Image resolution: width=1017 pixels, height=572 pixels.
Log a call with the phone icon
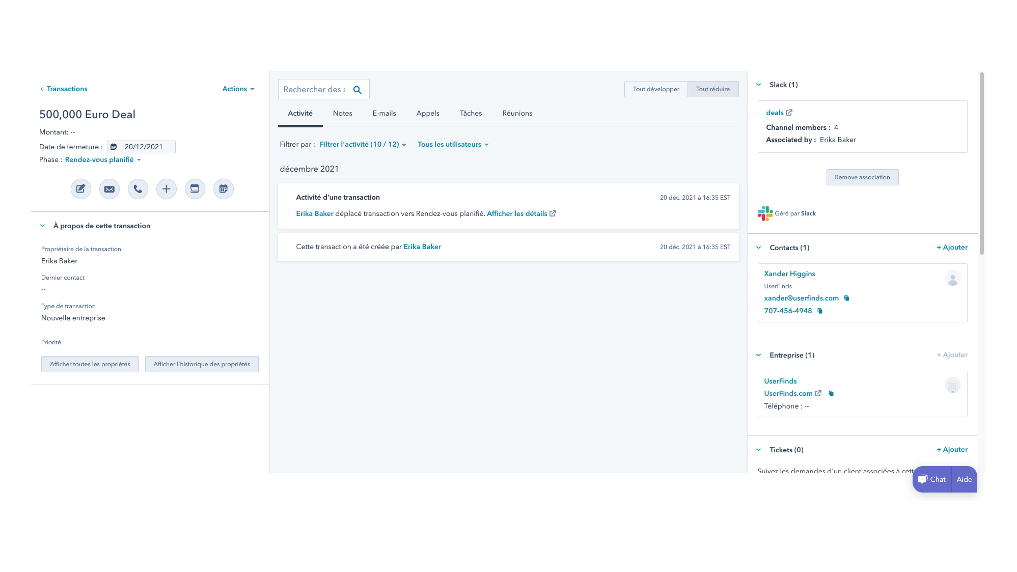tap(138, 188)
